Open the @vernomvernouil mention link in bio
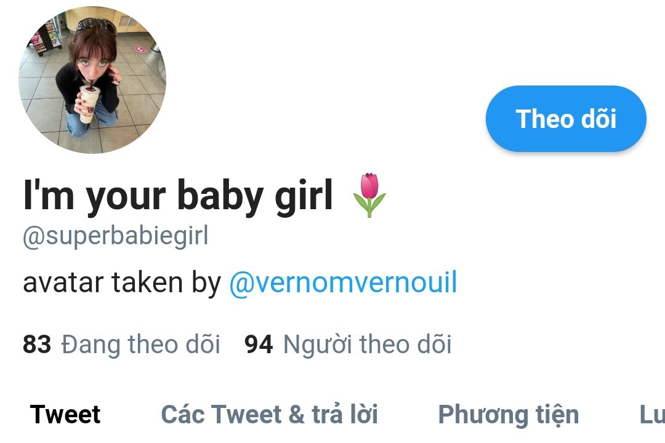The width and height of the screenshot is (665, 443). (343, 283)
